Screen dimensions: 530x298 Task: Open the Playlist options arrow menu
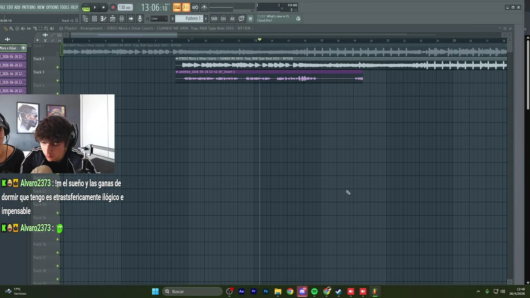61,29
